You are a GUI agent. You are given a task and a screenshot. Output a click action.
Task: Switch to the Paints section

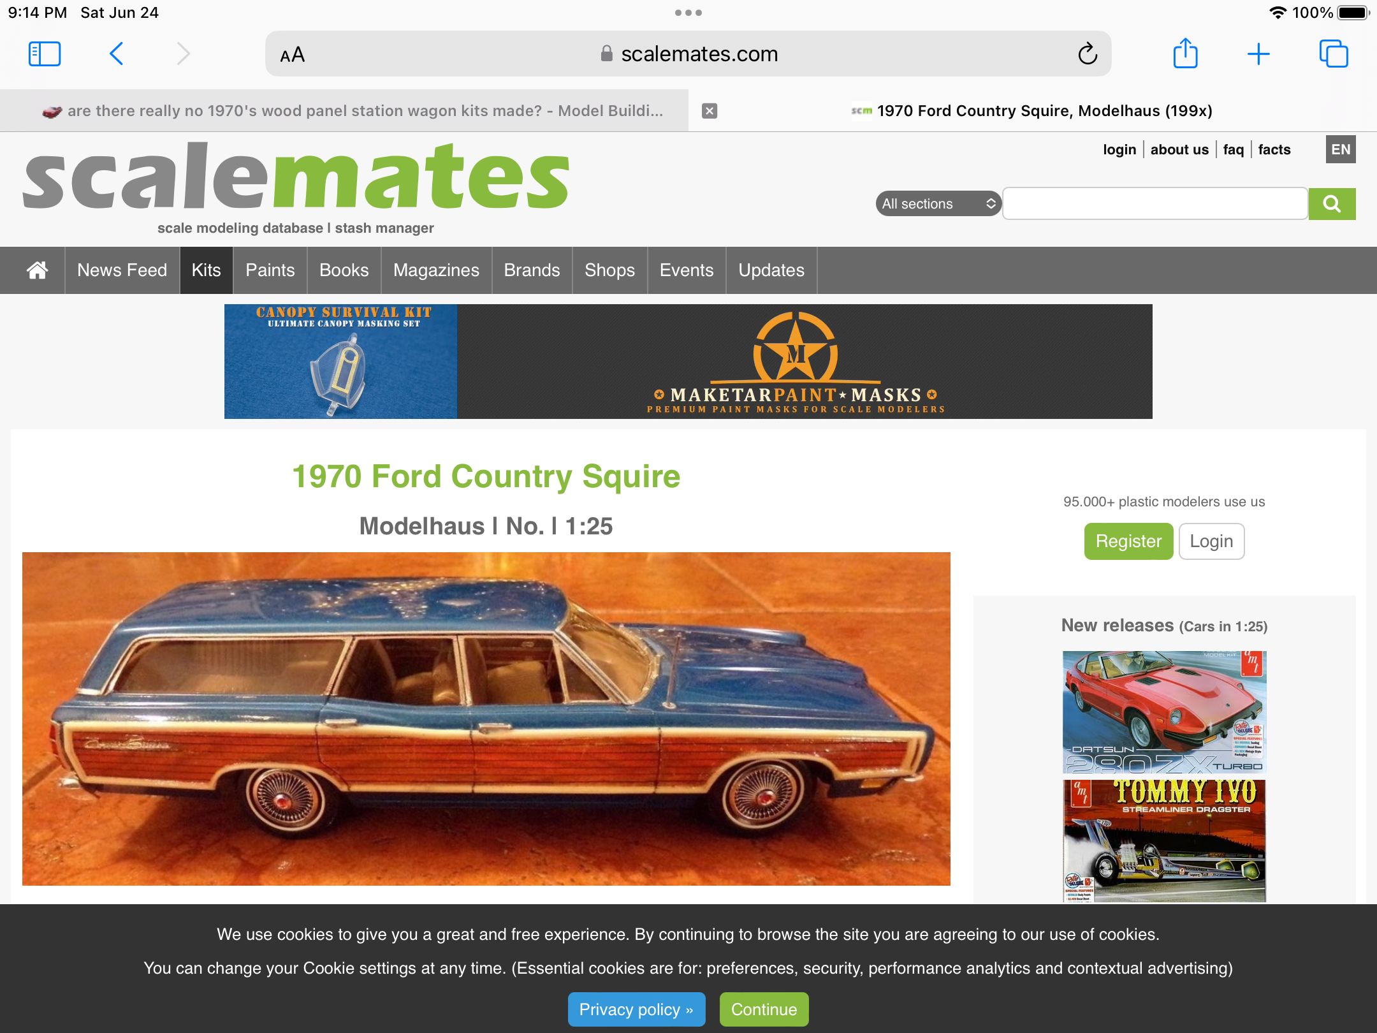[x=270, y=270]
